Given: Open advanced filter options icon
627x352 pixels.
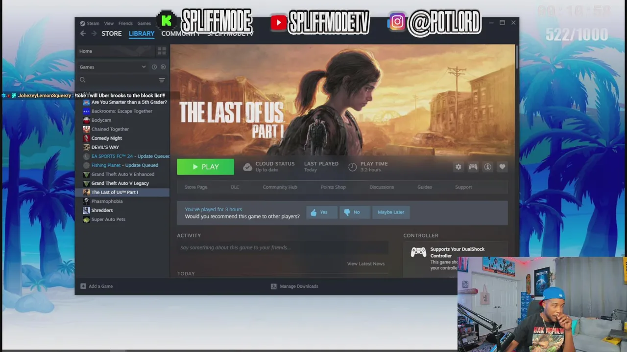Looking at the screenshot, I should [x=162, y=80].
